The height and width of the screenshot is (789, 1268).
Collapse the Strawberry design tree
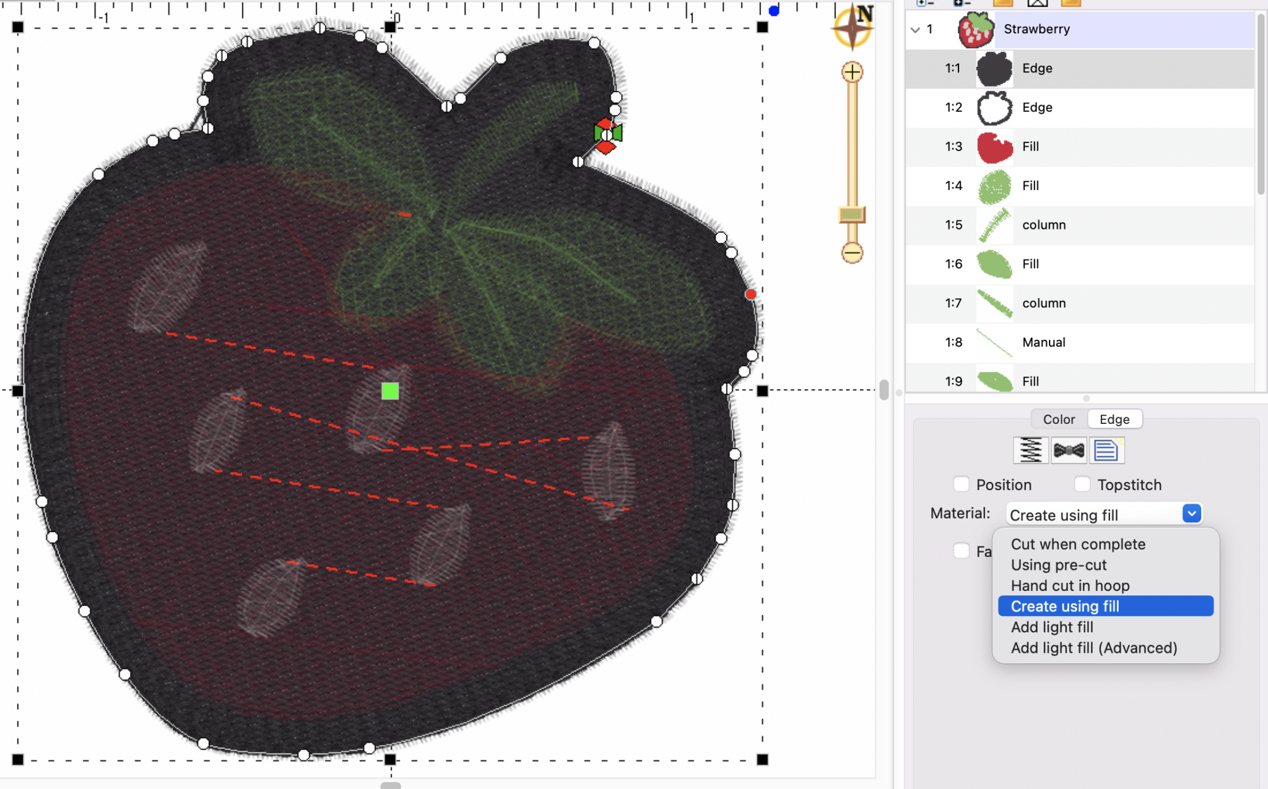pos(916,30)
